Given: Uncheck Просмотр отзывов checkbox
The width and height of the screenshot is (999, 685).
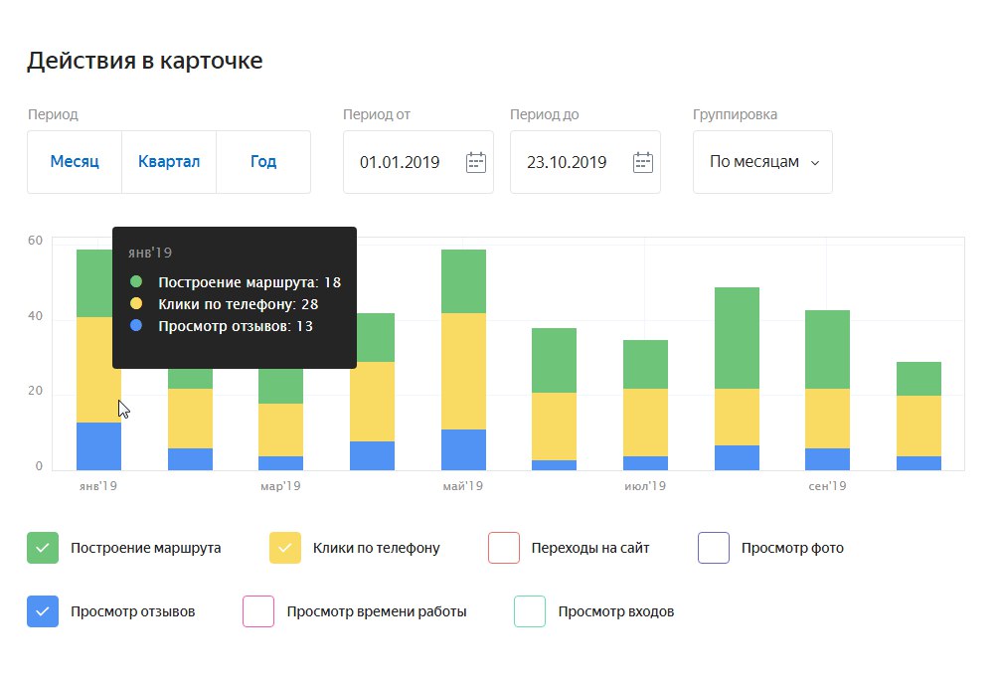Looking at the screenshot, I should tap(43, 611).
